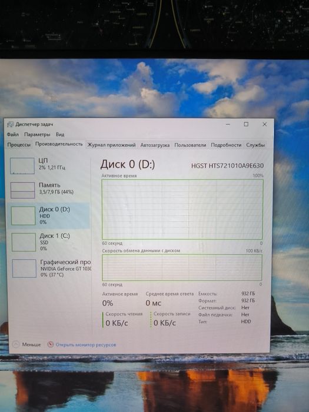Image resolution: width=309 pixels, height=412 pixels.
Task: Click the HGST HTS721010A9E630 model text
Action: [227, 166]
